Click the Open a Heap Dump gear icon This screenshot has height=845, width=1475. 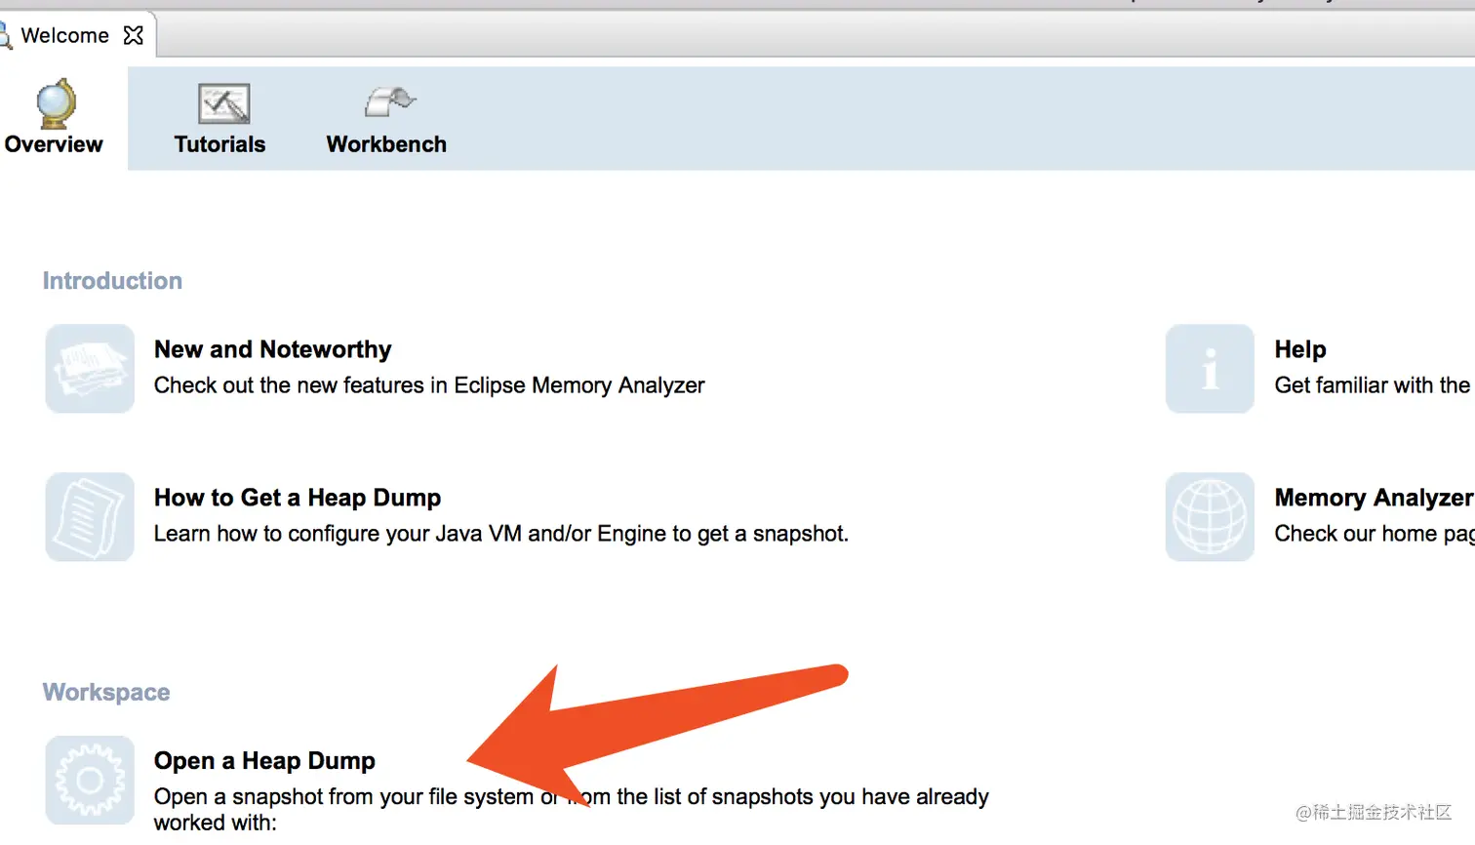(90, 781)
